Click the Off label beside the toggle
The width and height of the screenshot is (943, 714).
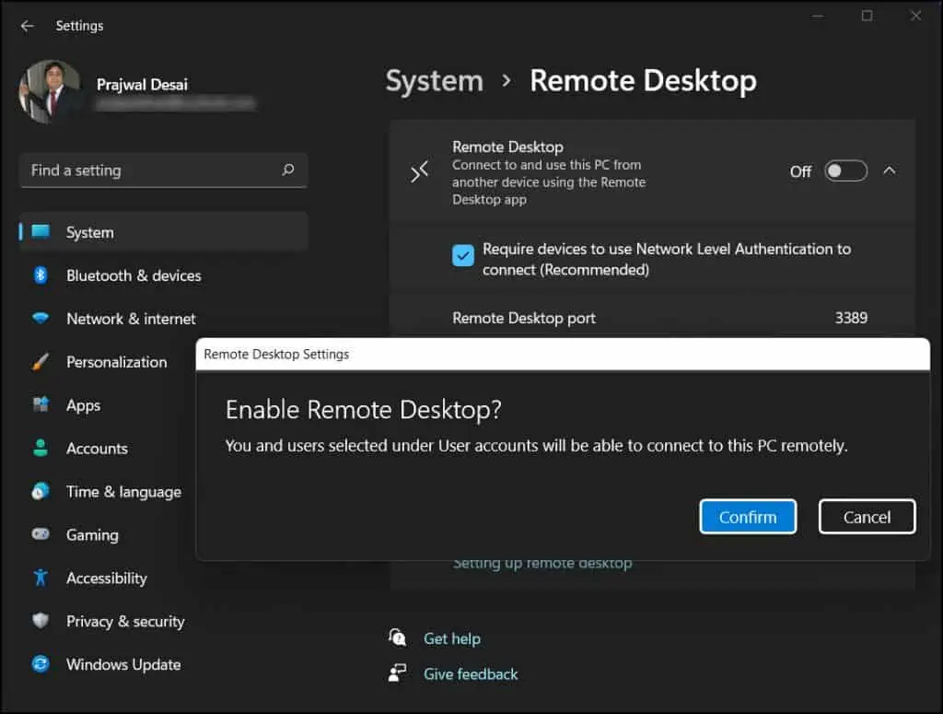point(800,172)
